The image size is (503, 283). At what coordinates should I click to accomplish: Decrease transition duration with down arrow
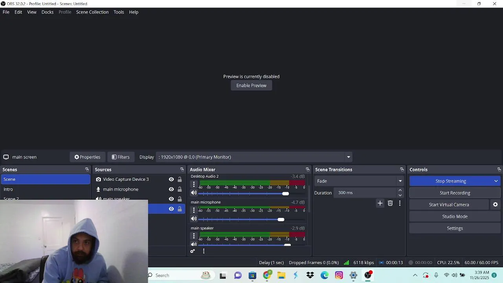point(400,195)
